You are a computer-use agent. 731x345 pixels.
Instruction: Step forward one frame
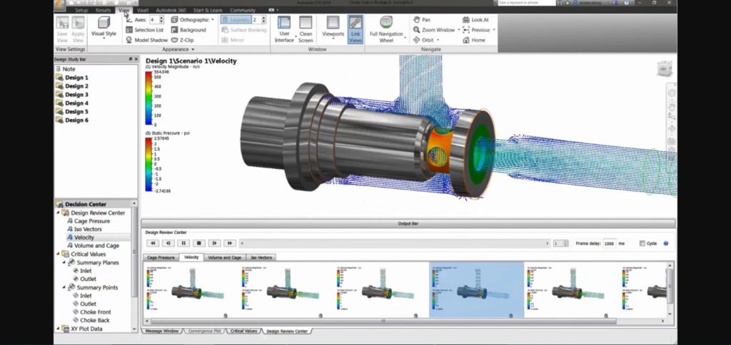(214, 243)
